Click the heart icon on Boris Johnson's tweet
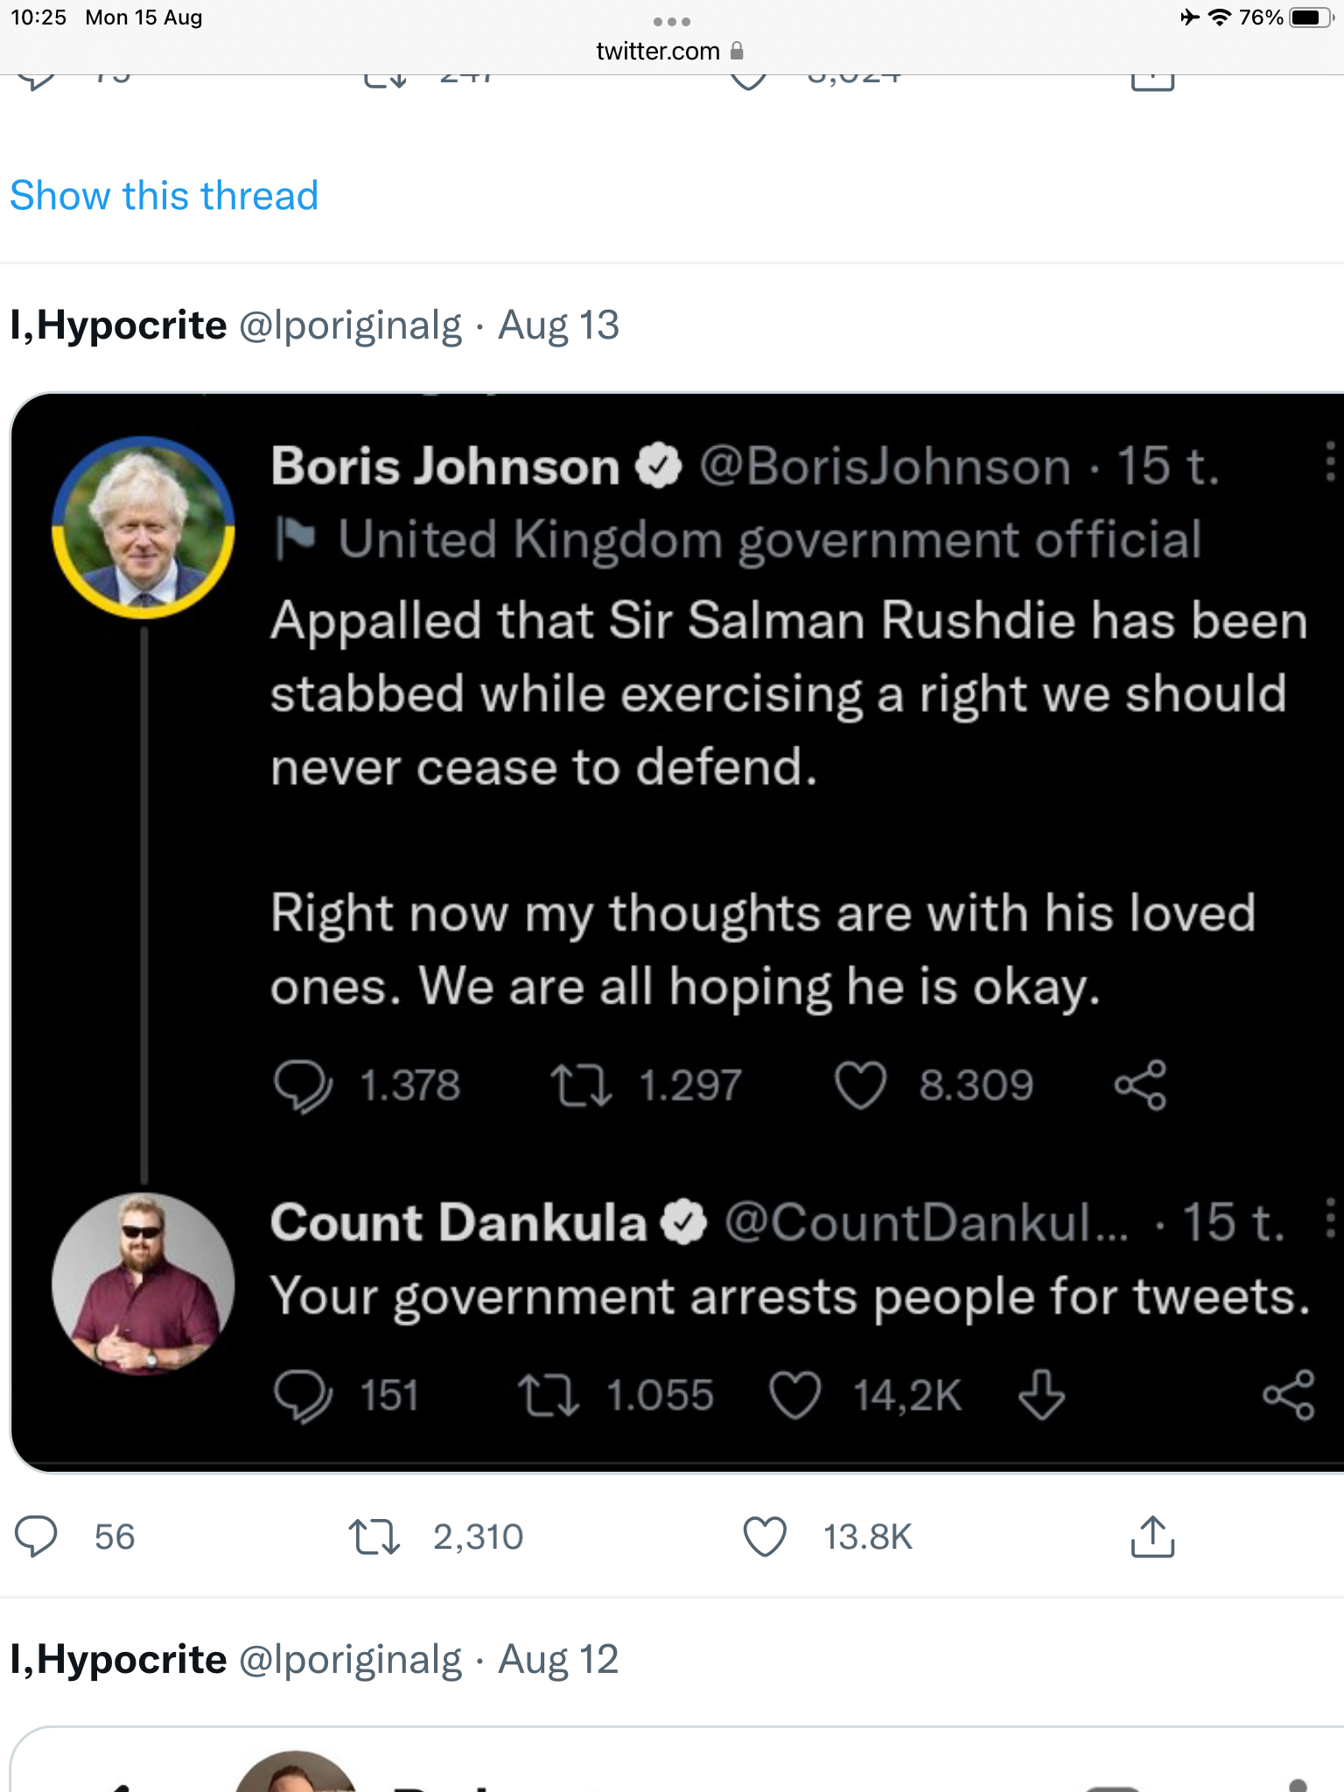Image resolution: width=1344 pixels, height=1792 pixels. pos(861,1085)
